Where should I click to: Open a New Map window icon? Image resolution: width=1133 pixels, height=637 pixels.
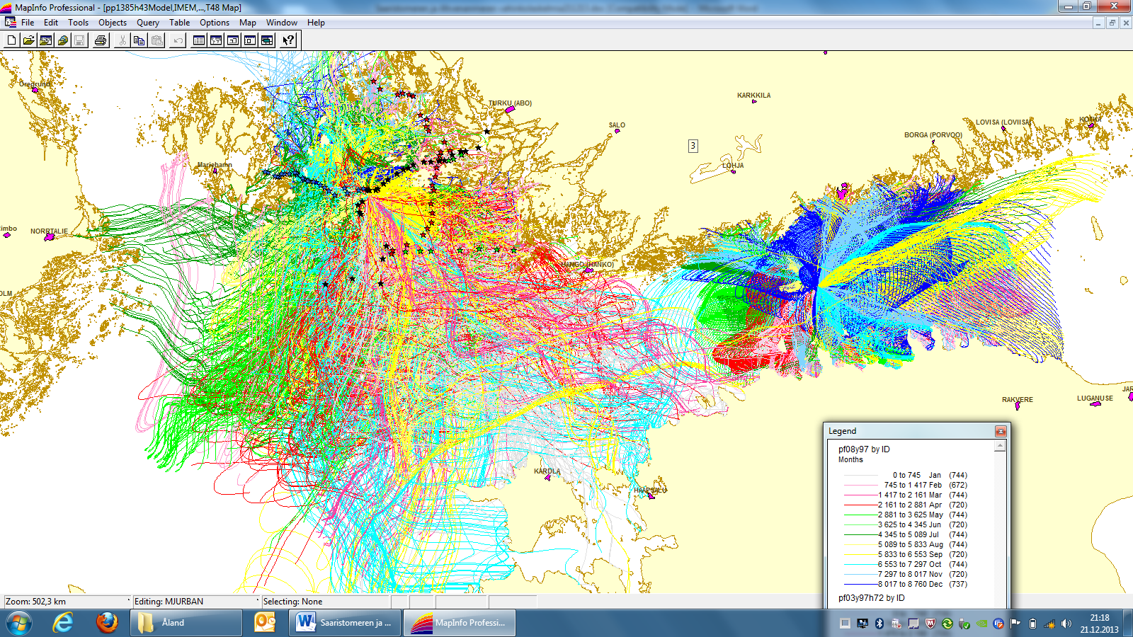[x=216, y=40]
